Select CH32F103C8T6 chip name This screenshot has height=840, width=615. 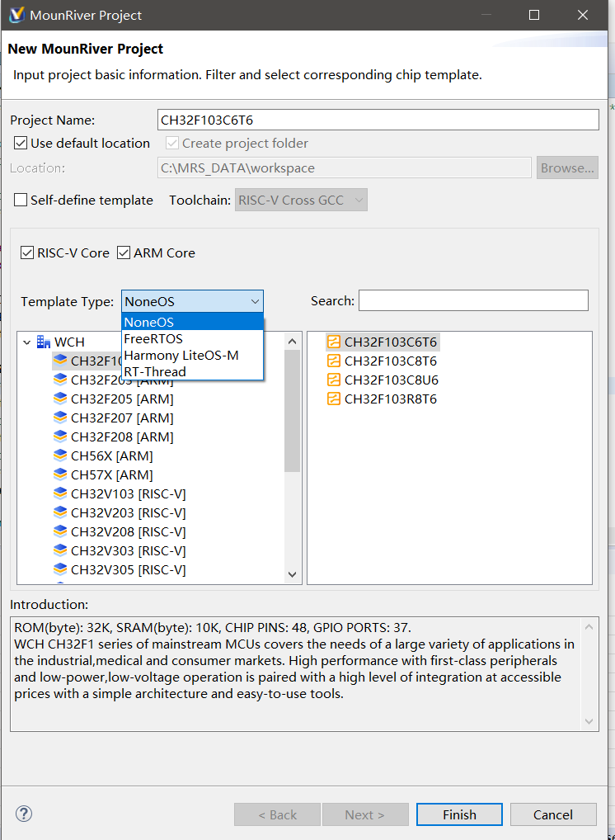(391, 361)
